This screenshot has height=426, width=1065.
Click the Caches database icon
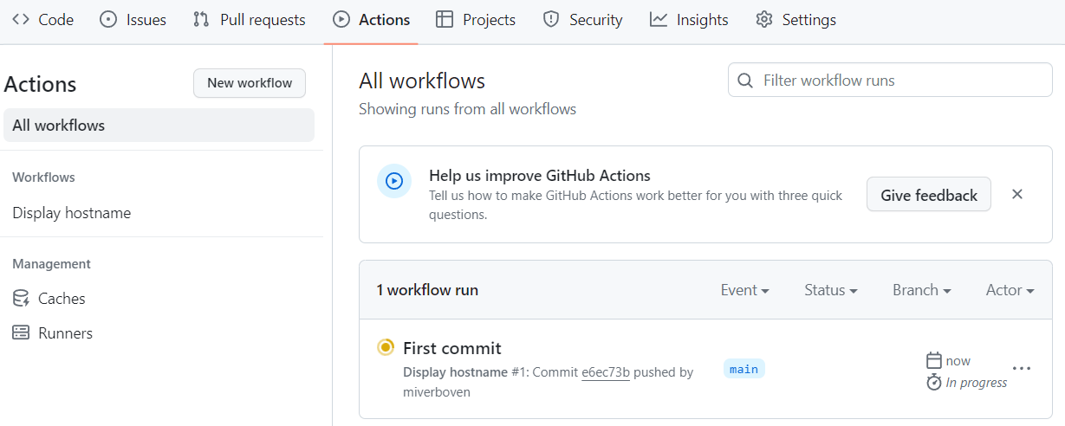tap(21, 299)
